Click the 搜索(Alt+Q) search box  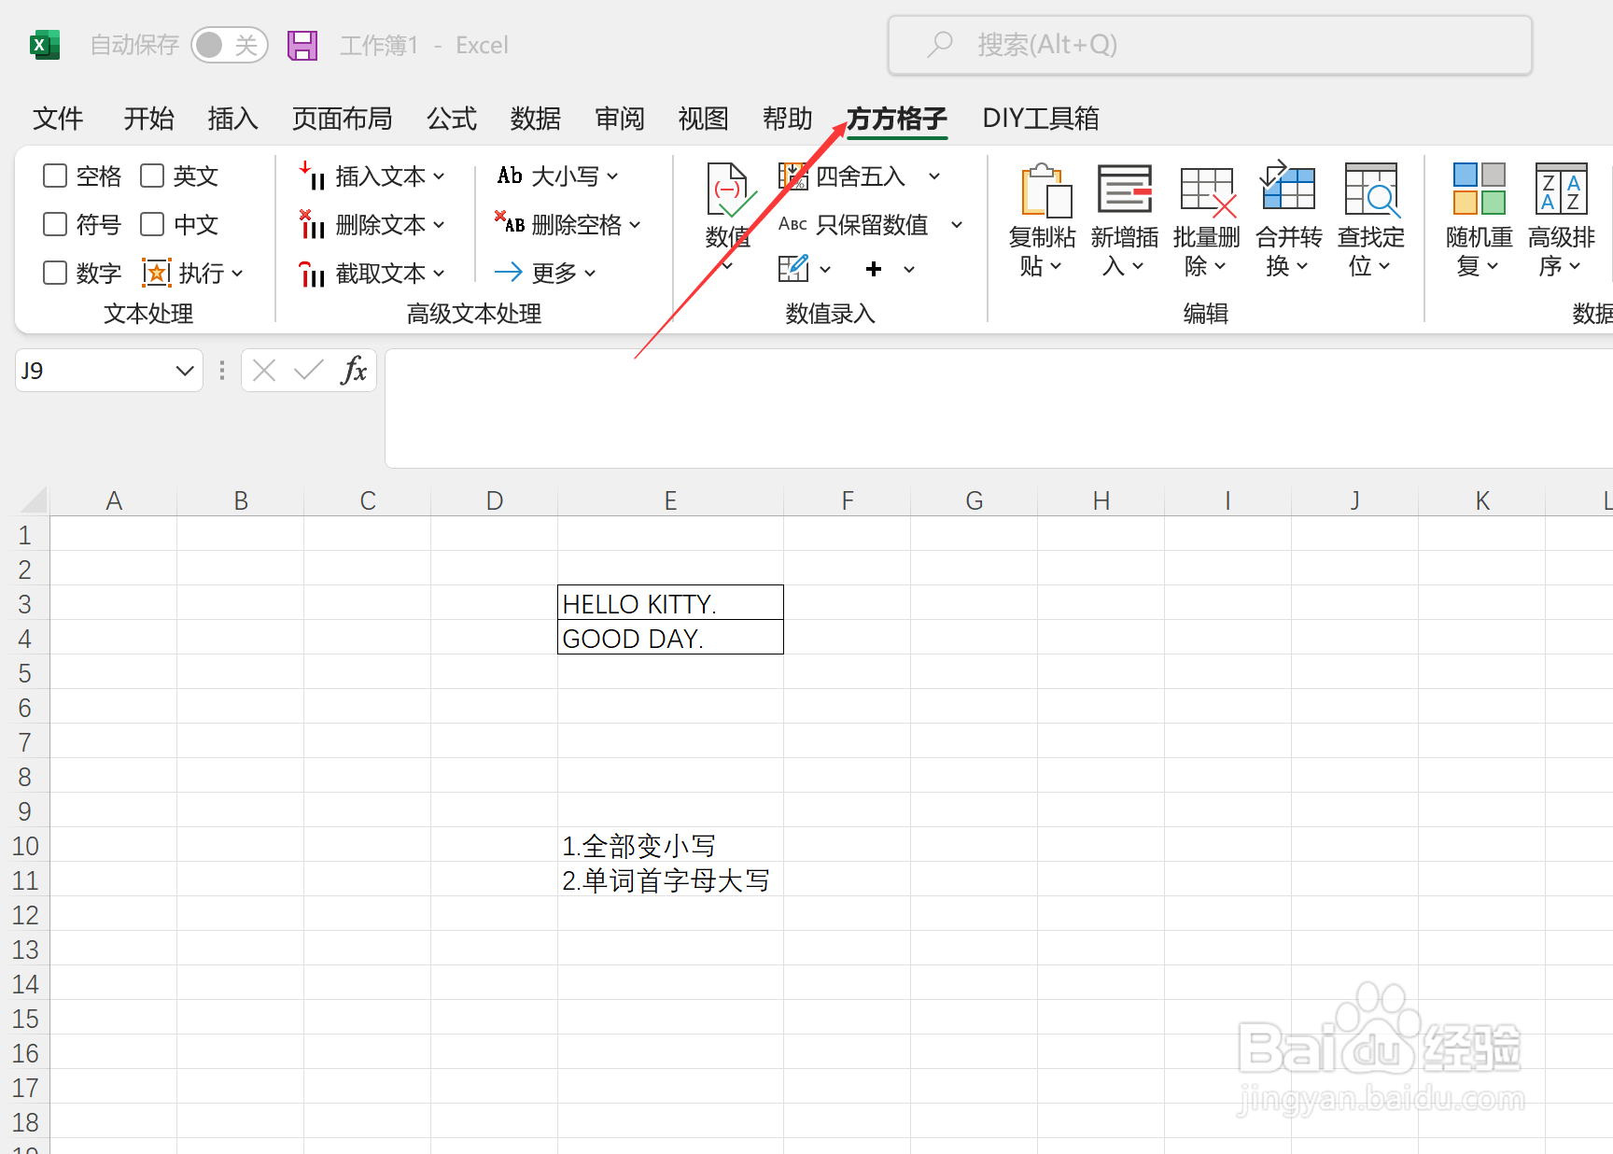[x=1210, y=45]
